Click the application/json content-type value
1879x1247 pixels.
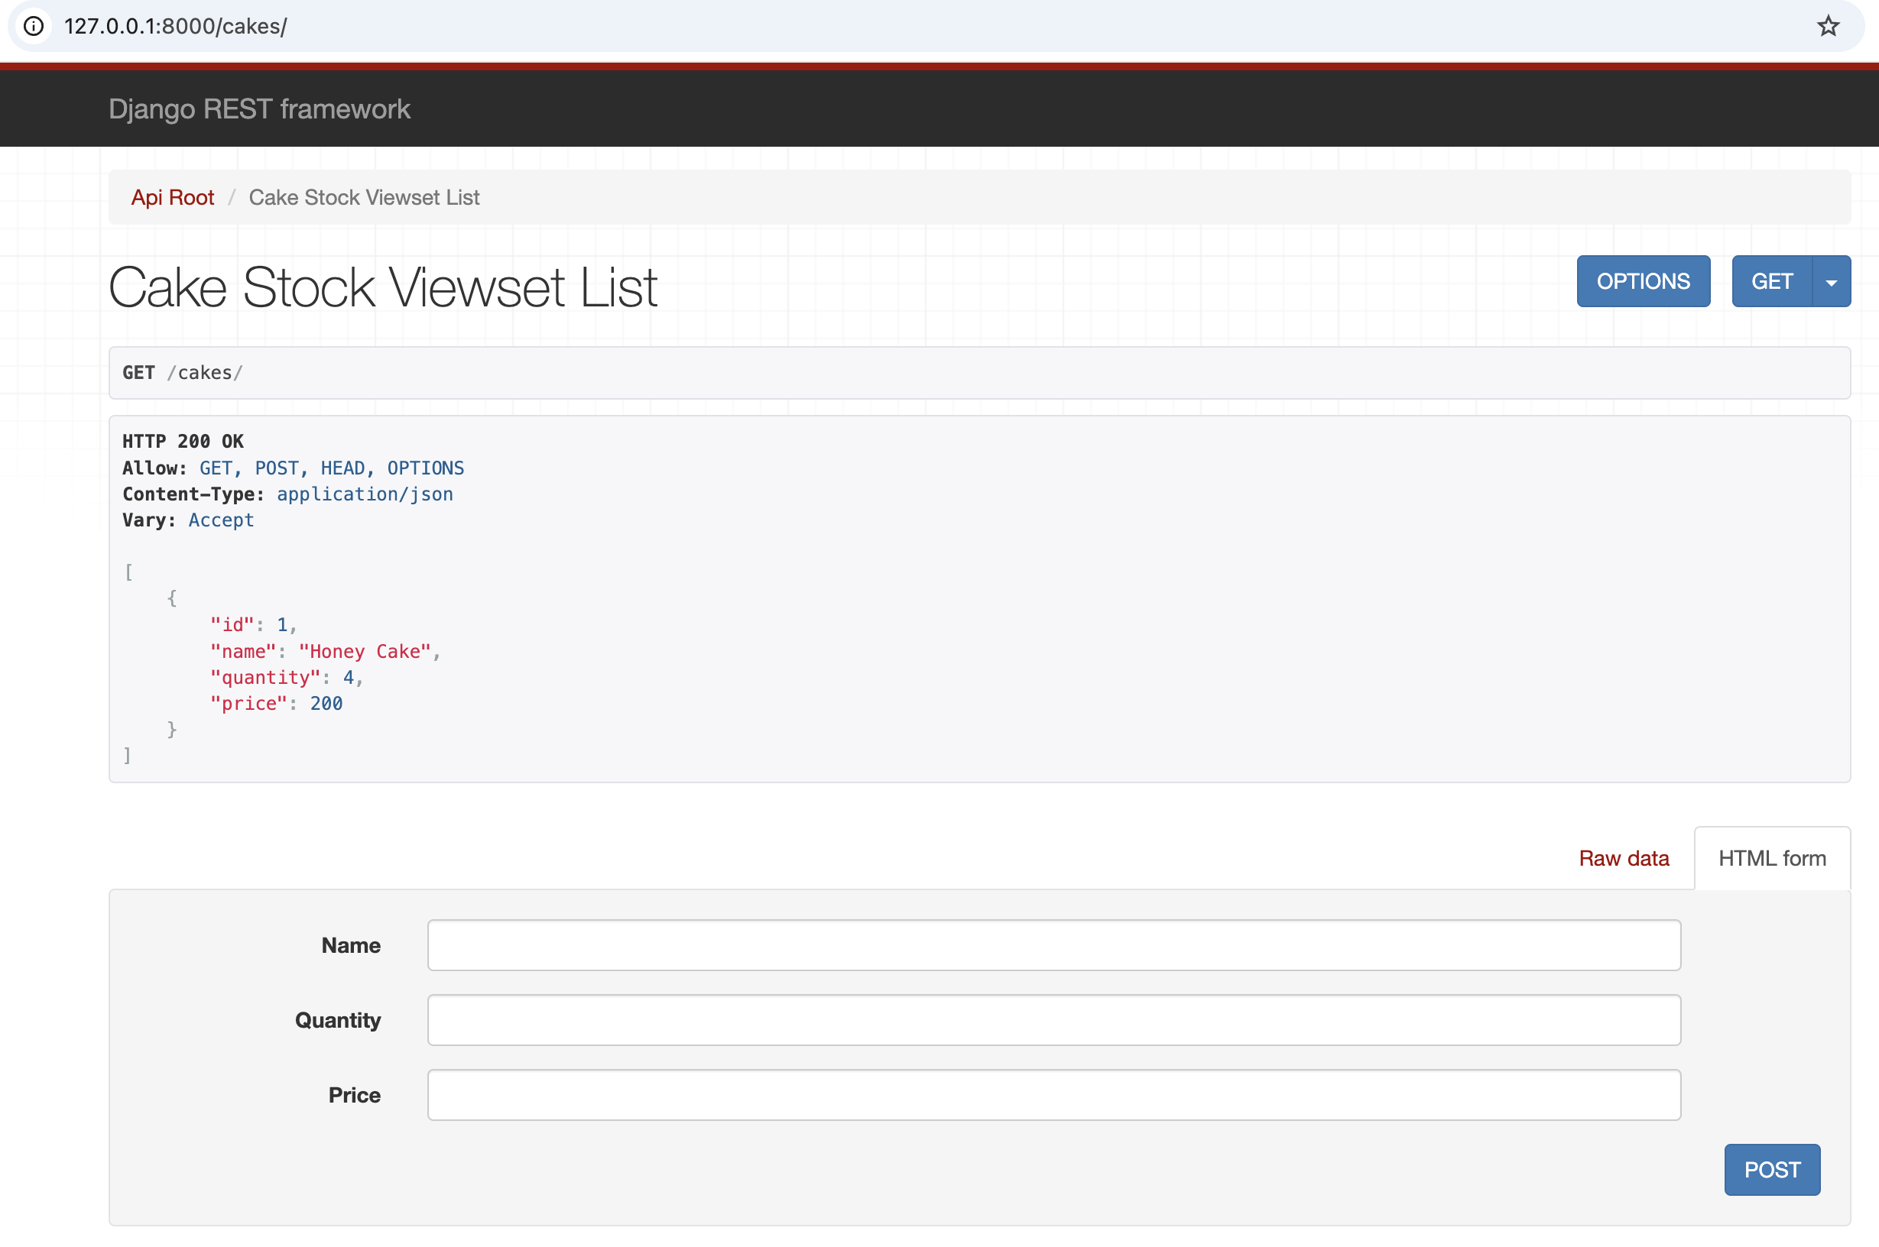tap(365, 494)
